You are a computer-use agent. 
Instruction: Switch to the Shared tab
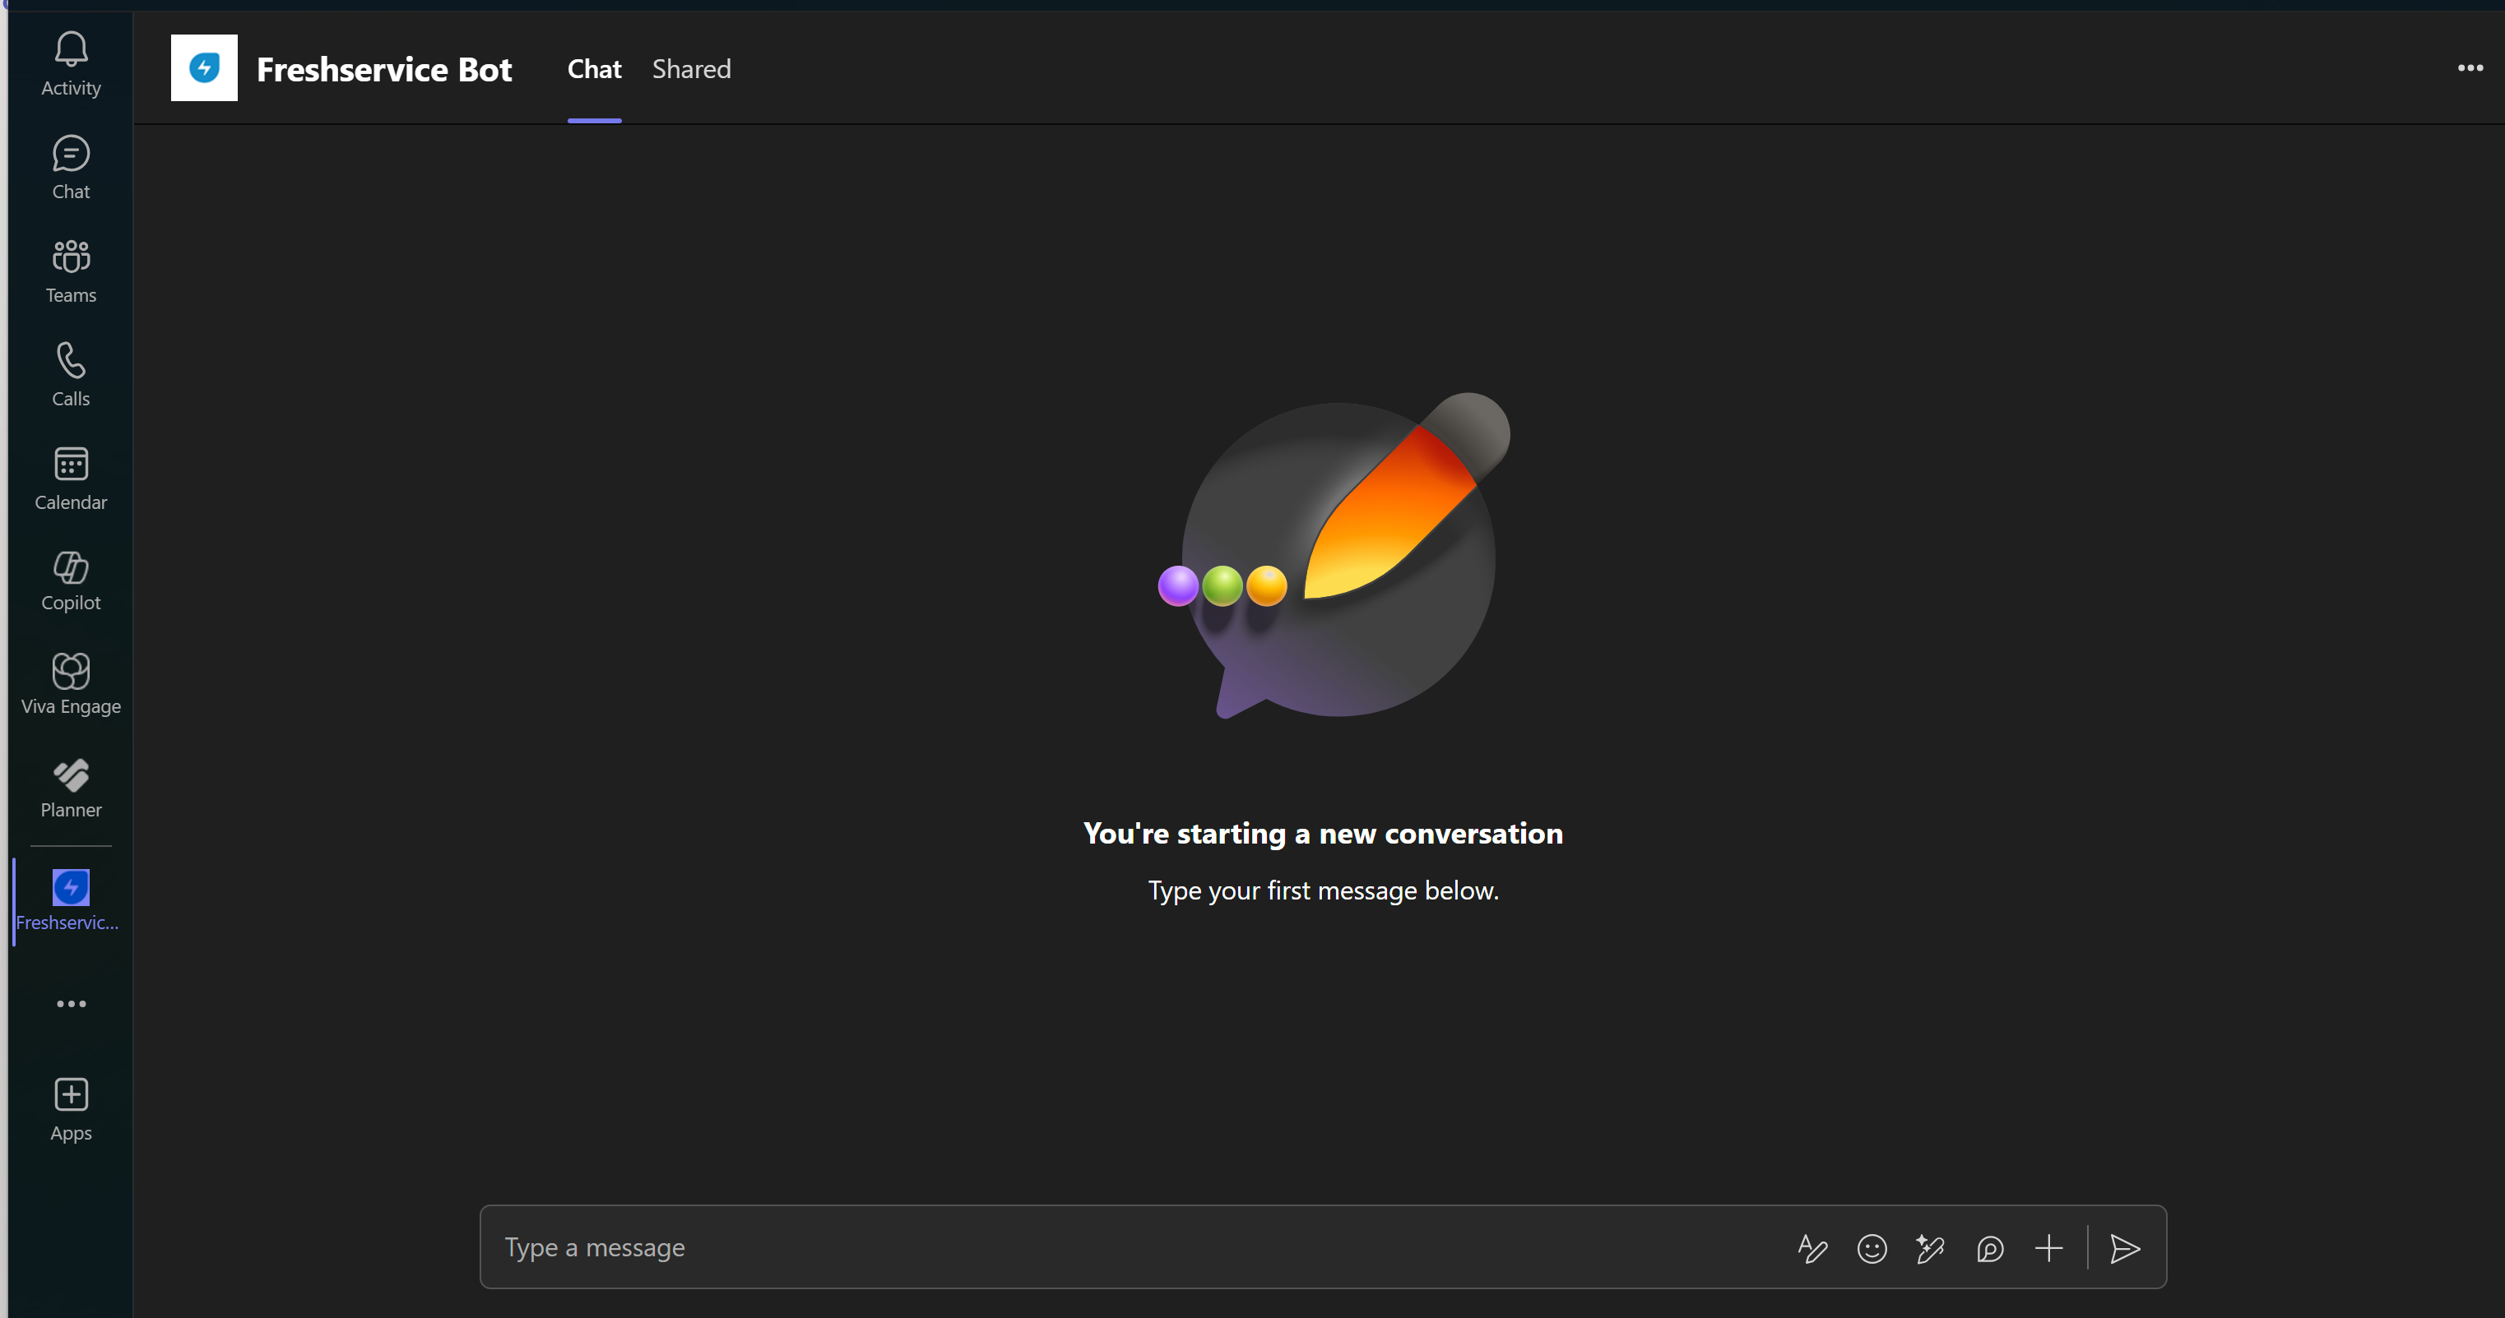[x=691, y=69]
